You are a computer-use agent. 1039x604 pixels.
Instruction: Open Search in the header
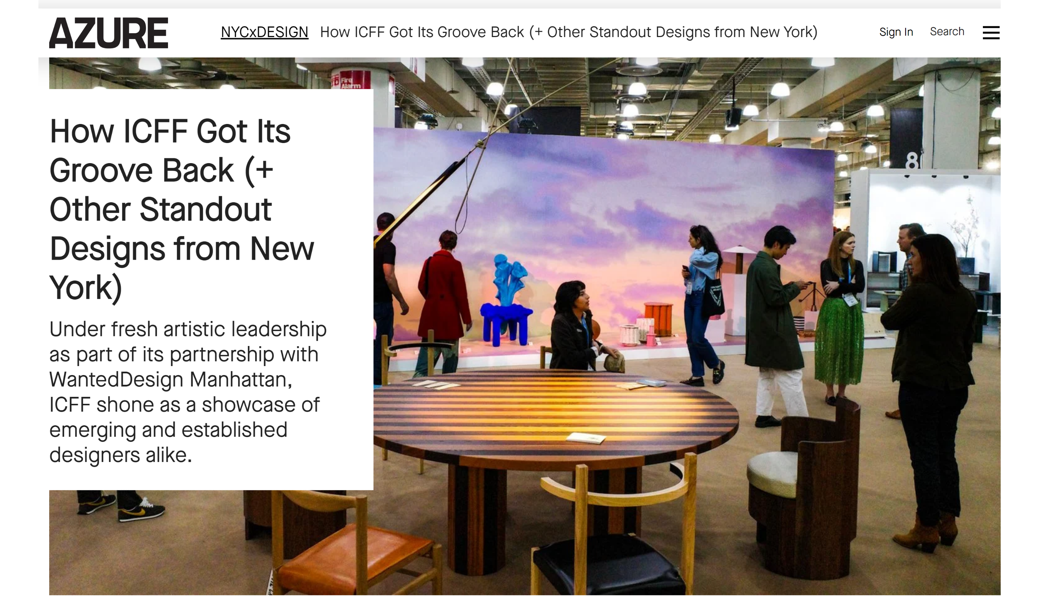pyautogui.click(x=947, y=31)
